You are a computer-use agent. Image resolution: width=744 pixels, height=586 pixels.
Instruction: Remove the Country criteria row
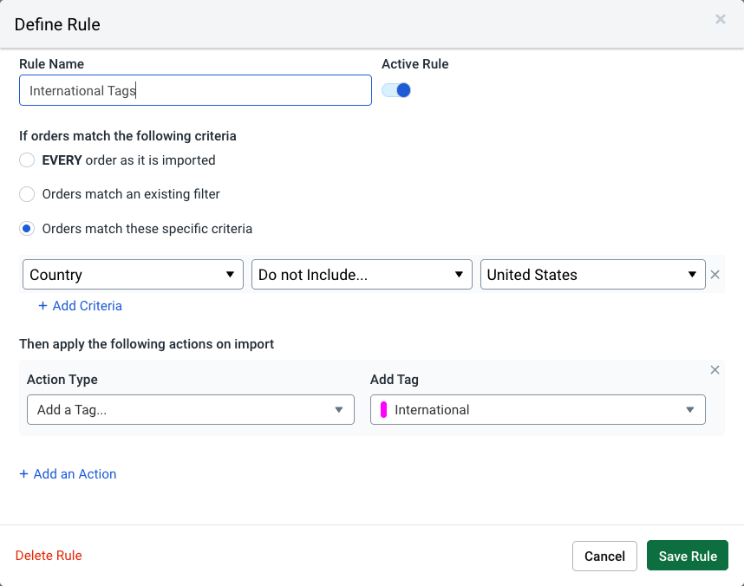[715, 274]
